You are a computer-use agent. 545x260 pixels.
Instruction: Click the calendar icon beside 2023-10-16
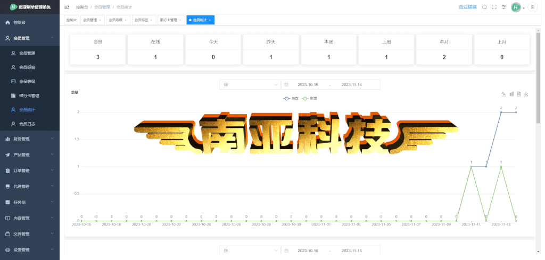286,84
